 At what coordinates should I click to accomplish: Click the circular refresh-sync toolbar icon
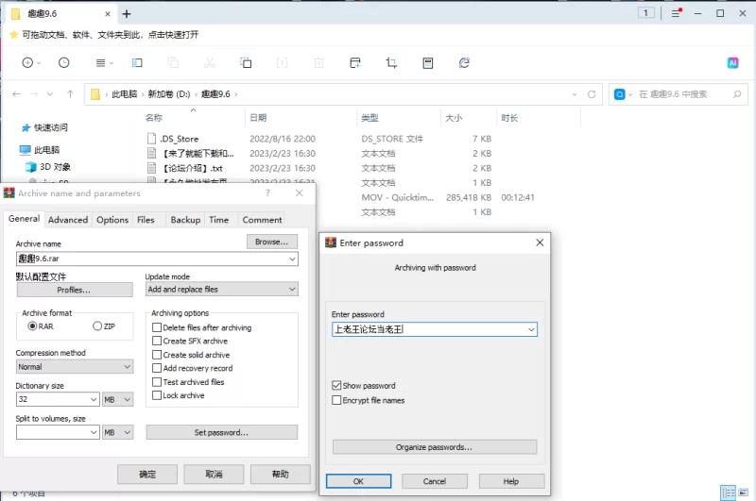pos(464,62)
